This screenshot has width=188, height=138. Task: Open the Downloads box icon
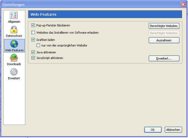[14, 58]
